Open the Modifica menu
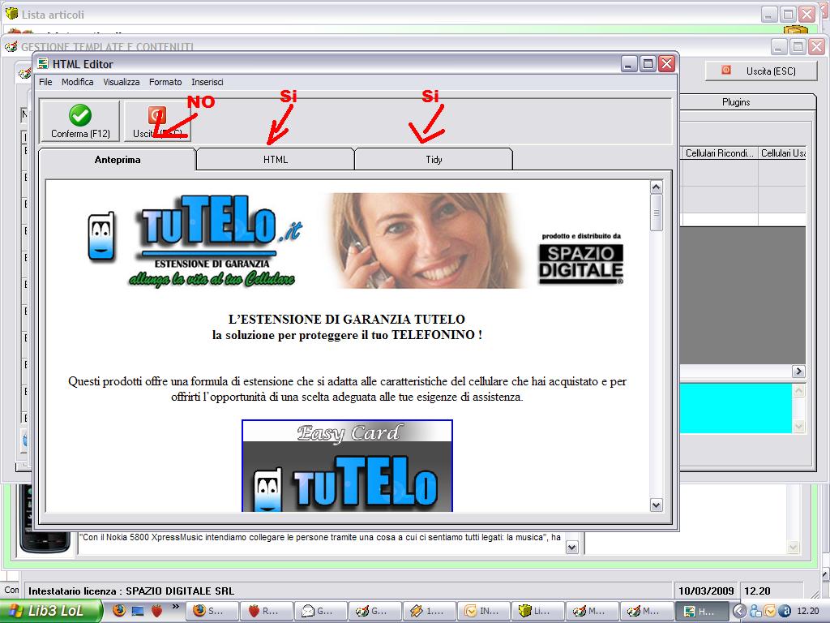This screenshot has width=830, height=623. pyautogui.click(x=77, y=82)
